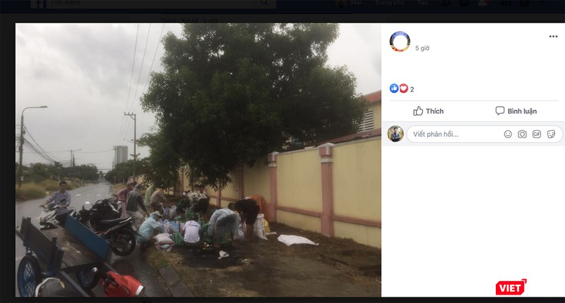565x303 pixels.
Task: Focus the Viết phản hồi reply field
Action: [x=484, y=134]
